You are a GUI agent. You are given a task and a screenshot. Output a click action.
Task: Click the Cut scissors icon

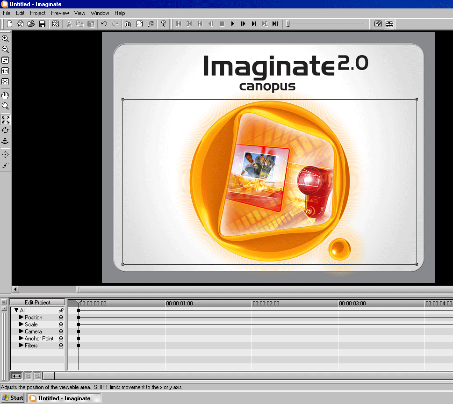click(x=69, y=24)
